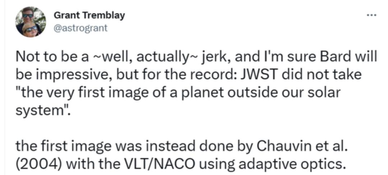Image resolution: width=388 pixels, height=175 pixels.
Task: Click the display name Grant Tremblay
Action: (x=89, y=15)
